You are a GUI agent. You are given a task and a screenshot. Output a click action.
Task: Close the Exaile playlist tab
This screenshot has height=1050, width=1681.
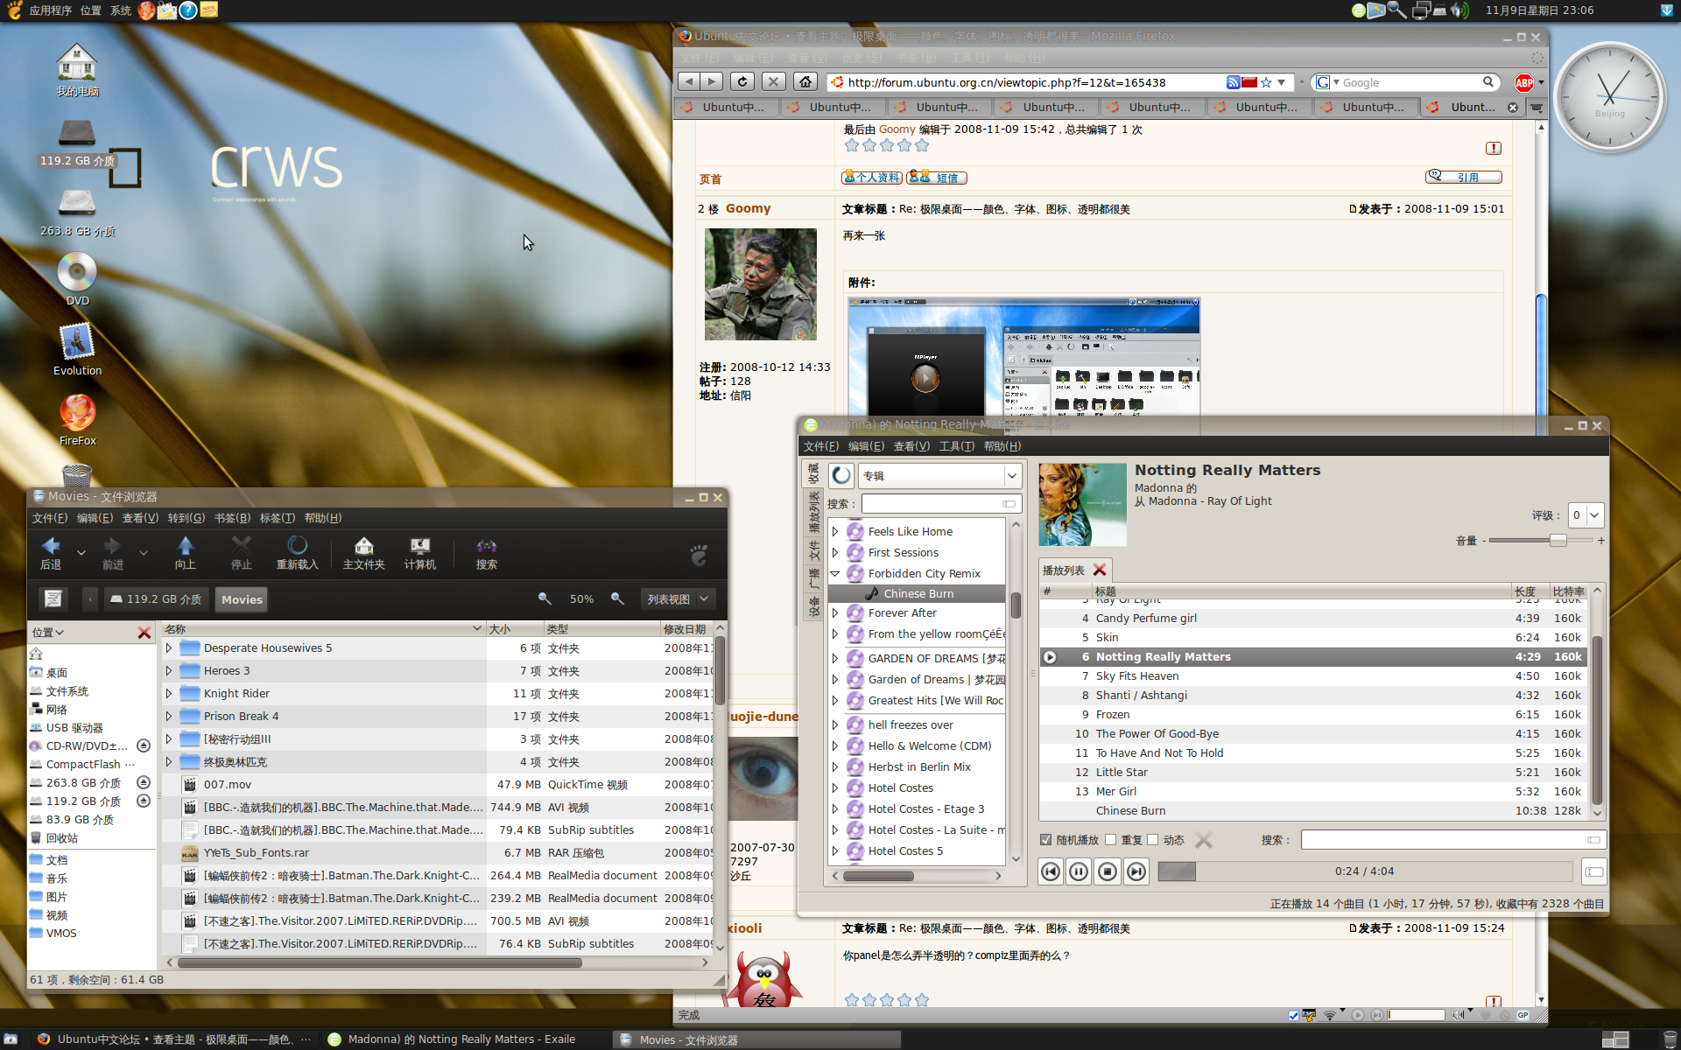point(1100,570)
